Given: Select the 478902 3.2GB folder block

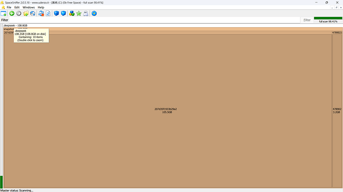Looking at the screenshot, I should coord(337,110).
